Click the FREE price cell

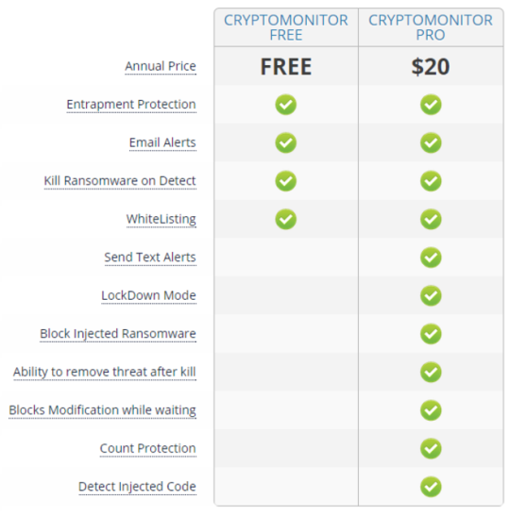286,66
